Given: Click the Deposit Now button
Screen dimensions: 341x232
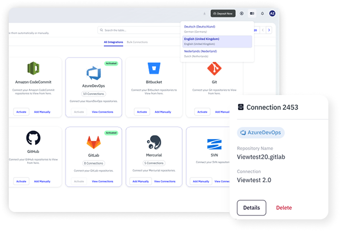Looking at the screenshot, I should [223, 14].
